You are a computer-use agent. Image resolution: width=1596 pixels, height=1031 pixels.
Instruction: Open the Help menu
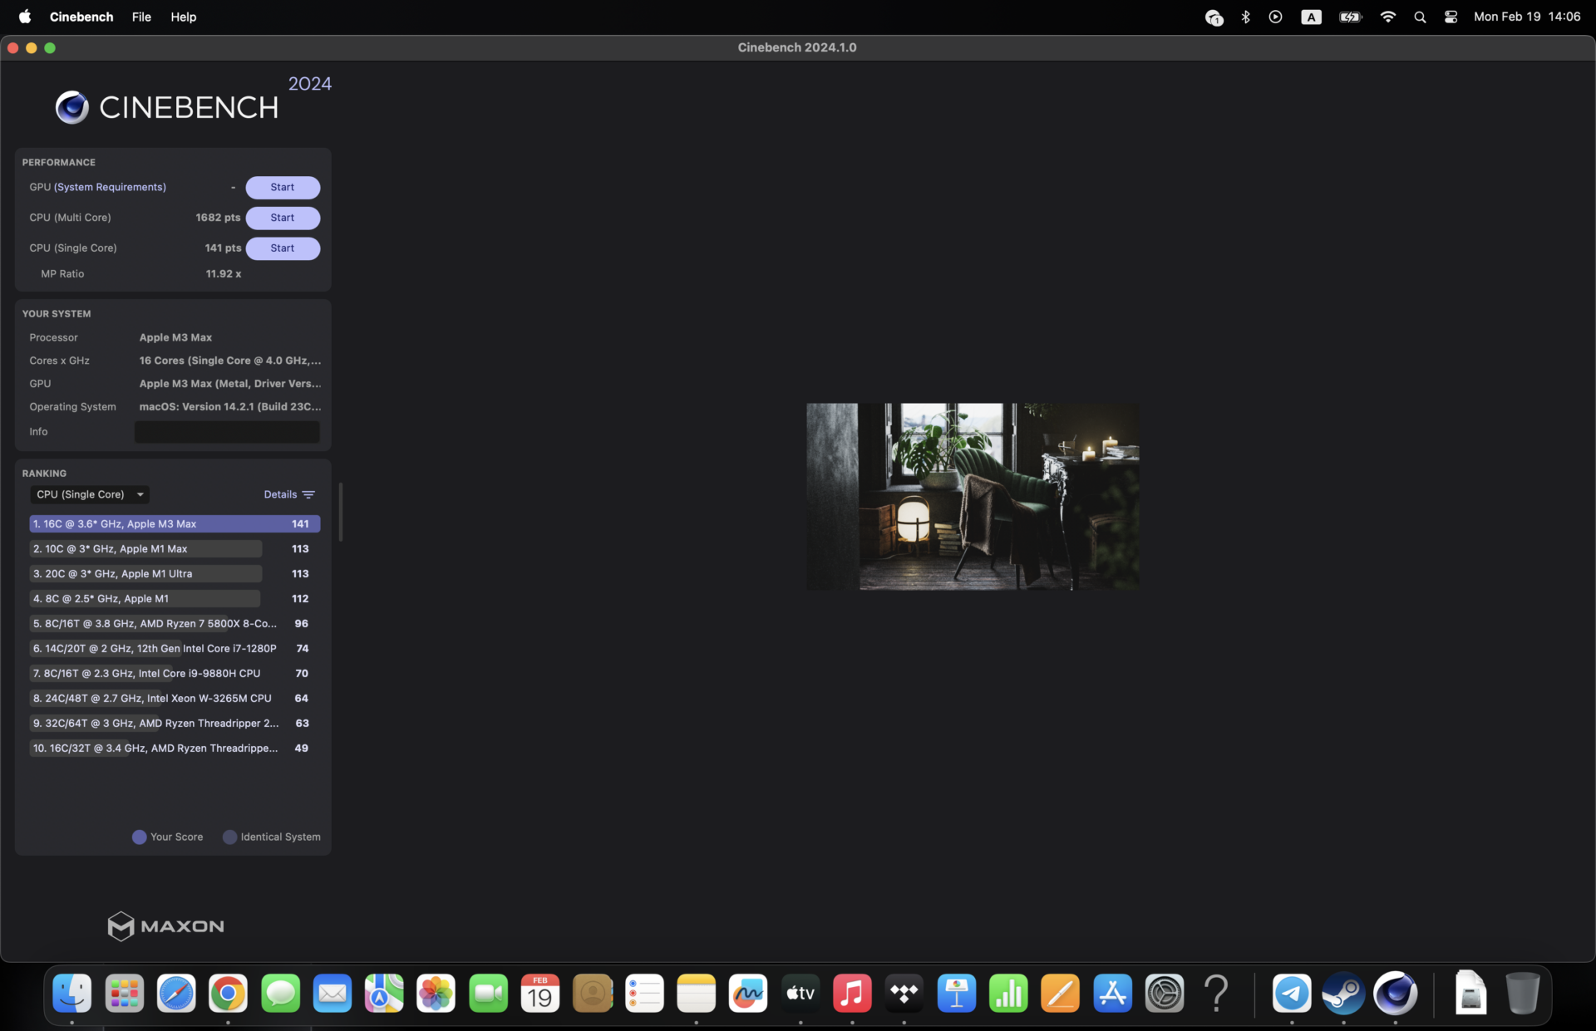pos(184,17)
